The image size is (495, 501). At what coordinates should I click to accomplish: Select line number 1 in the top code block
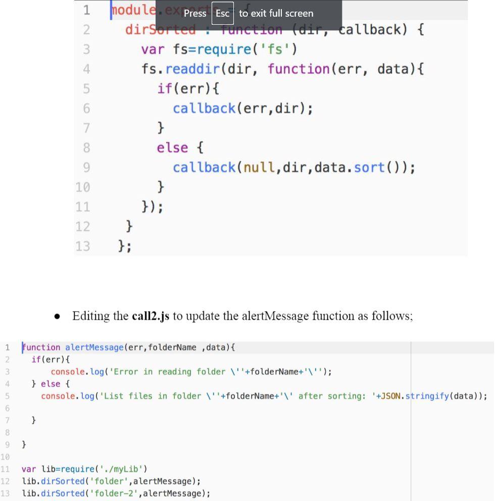86,10
